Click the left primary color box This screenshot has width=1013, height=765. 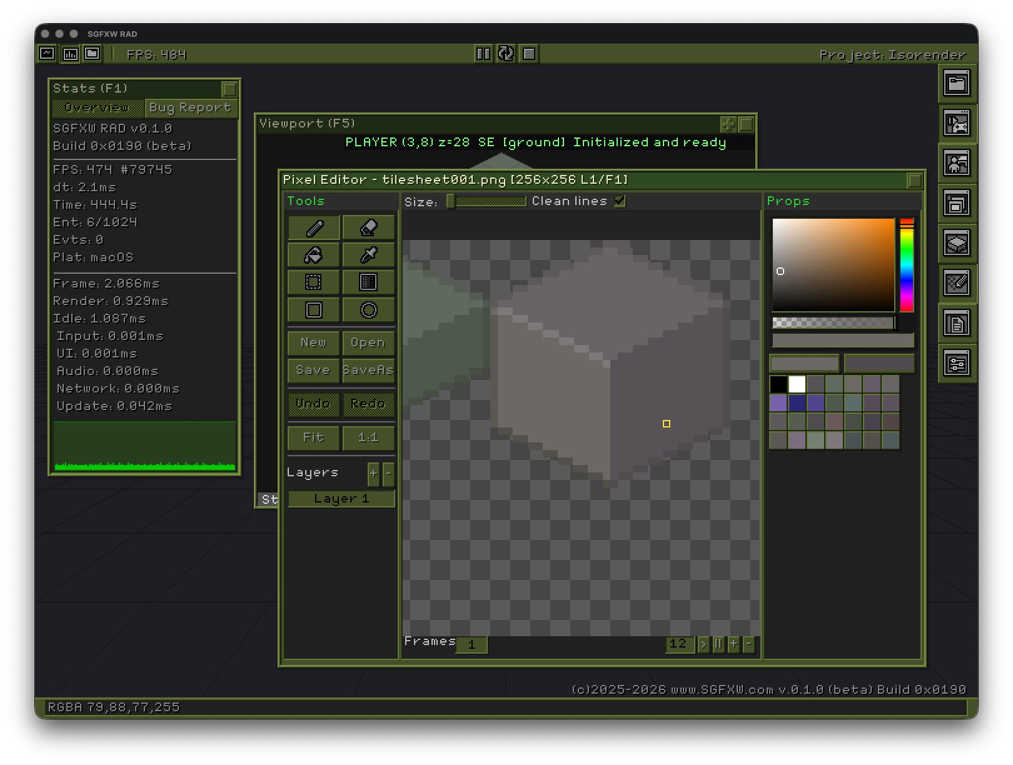click(x=805, y=363)
